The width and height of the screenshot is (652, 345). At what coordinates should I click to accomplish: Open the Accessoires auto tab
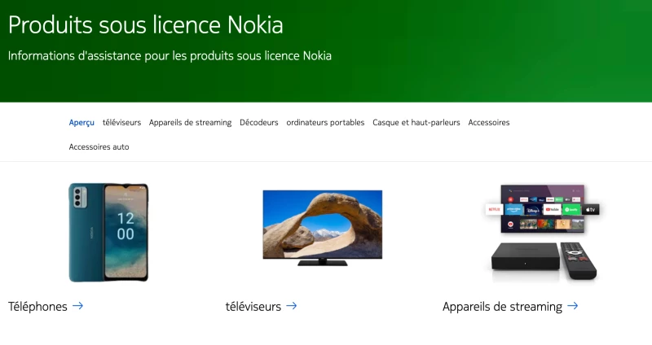[x=99, y=146]
